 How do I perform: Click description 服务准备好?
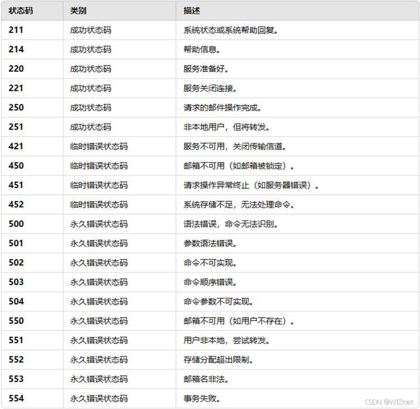(206, 68)
